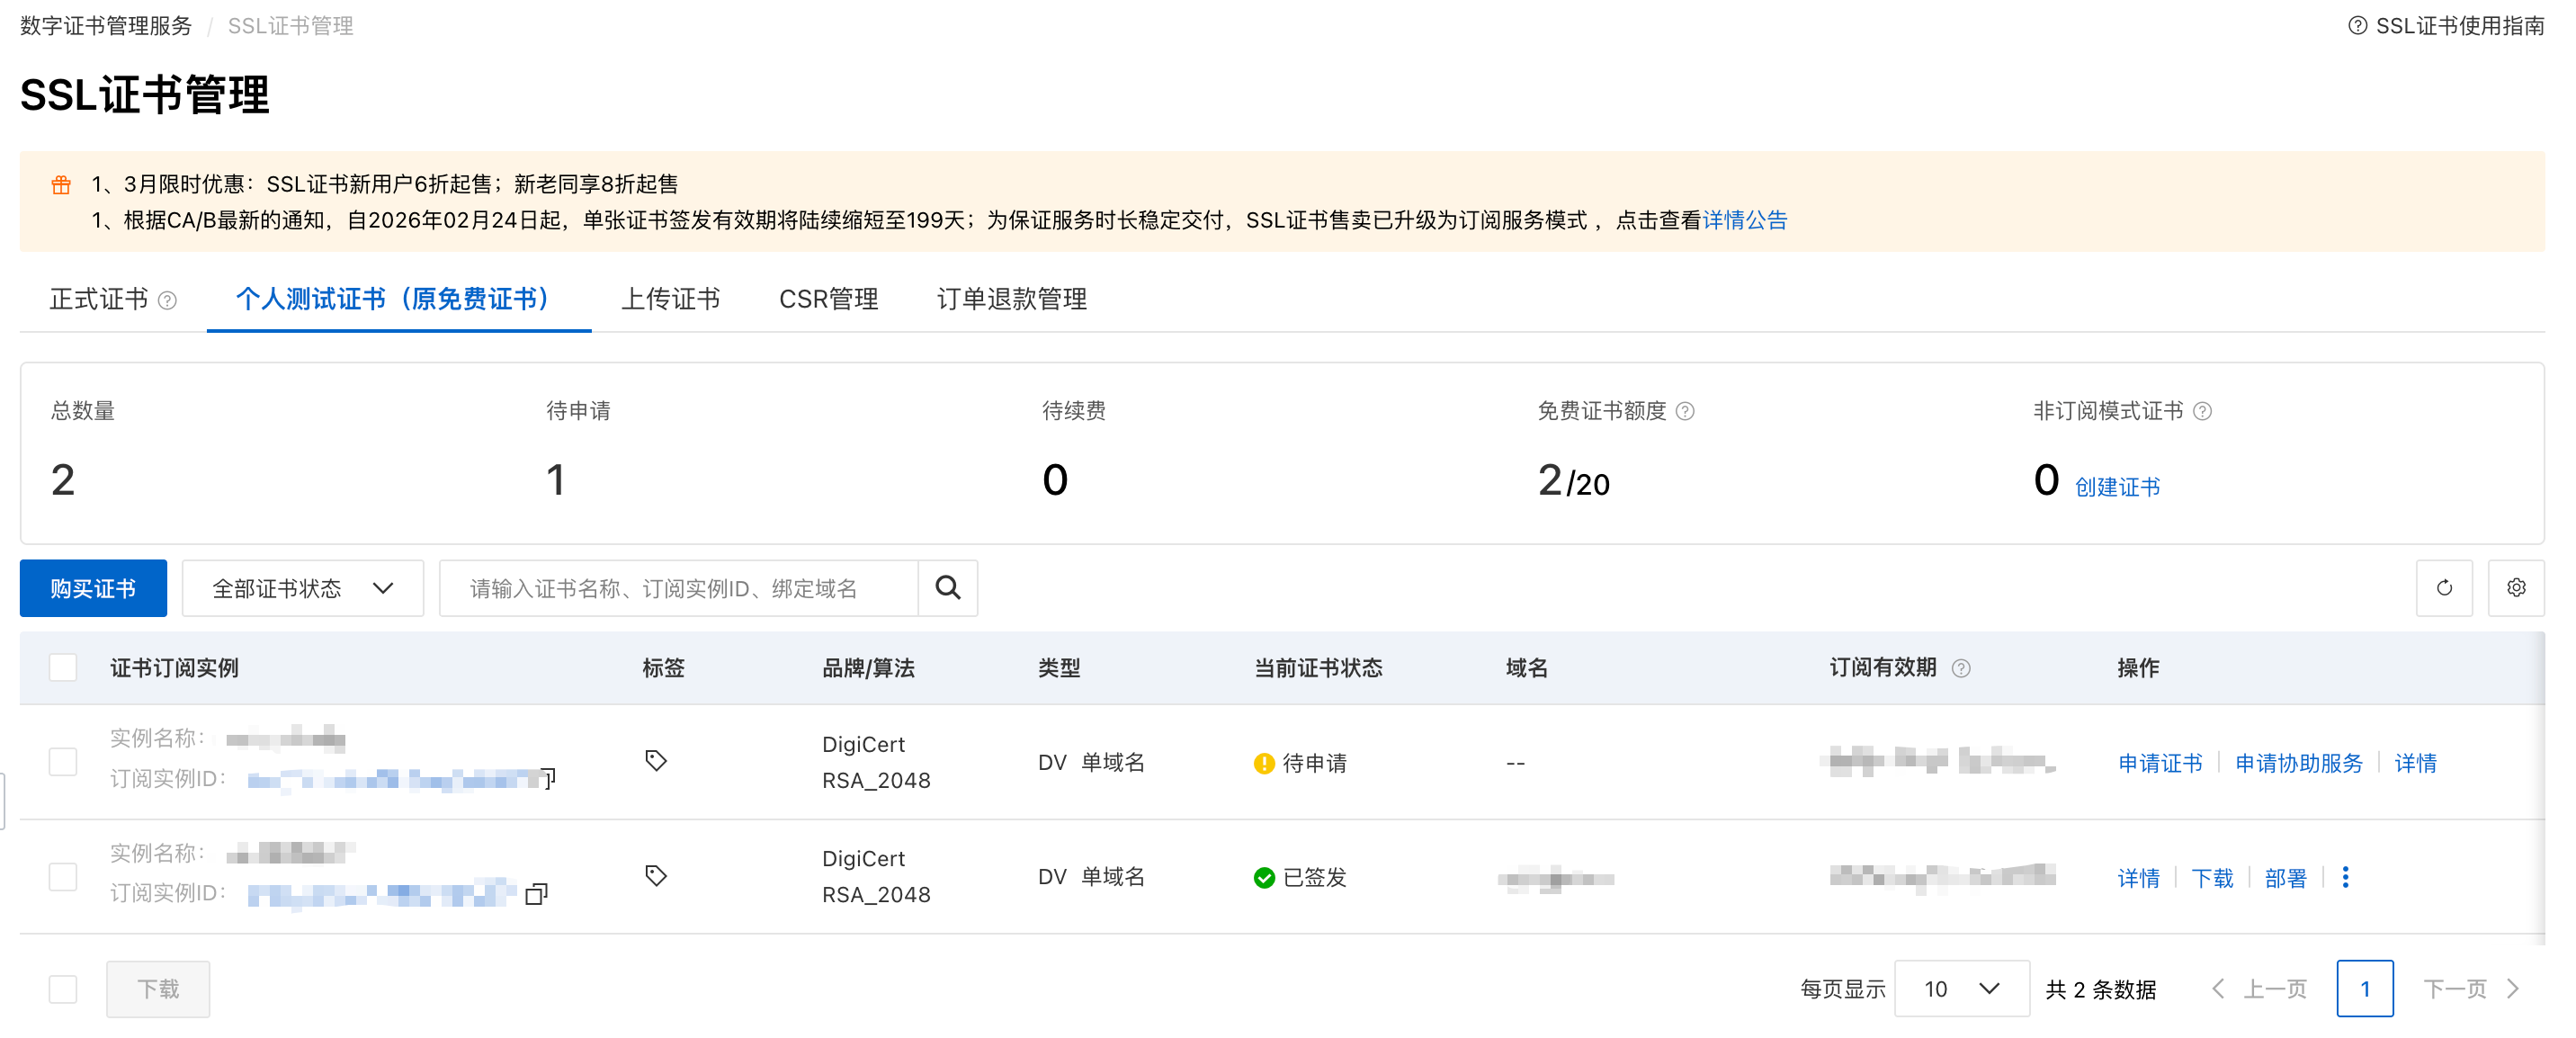
Task: Click the search magnifier icon
Action: click(947, 588)
